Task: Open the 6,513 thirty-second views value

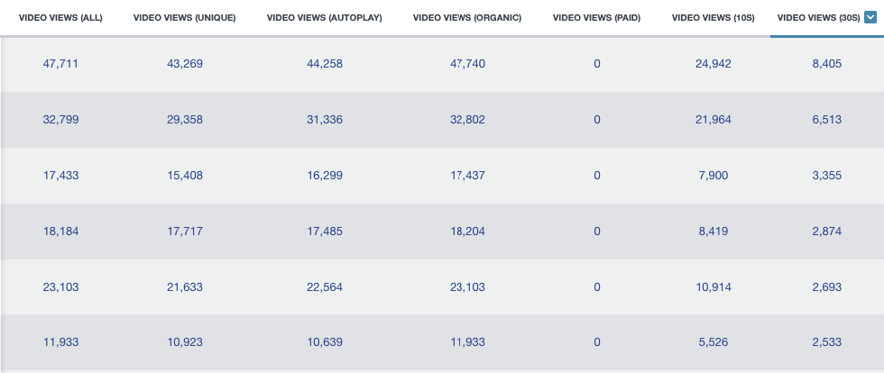Action: [827, 120]
